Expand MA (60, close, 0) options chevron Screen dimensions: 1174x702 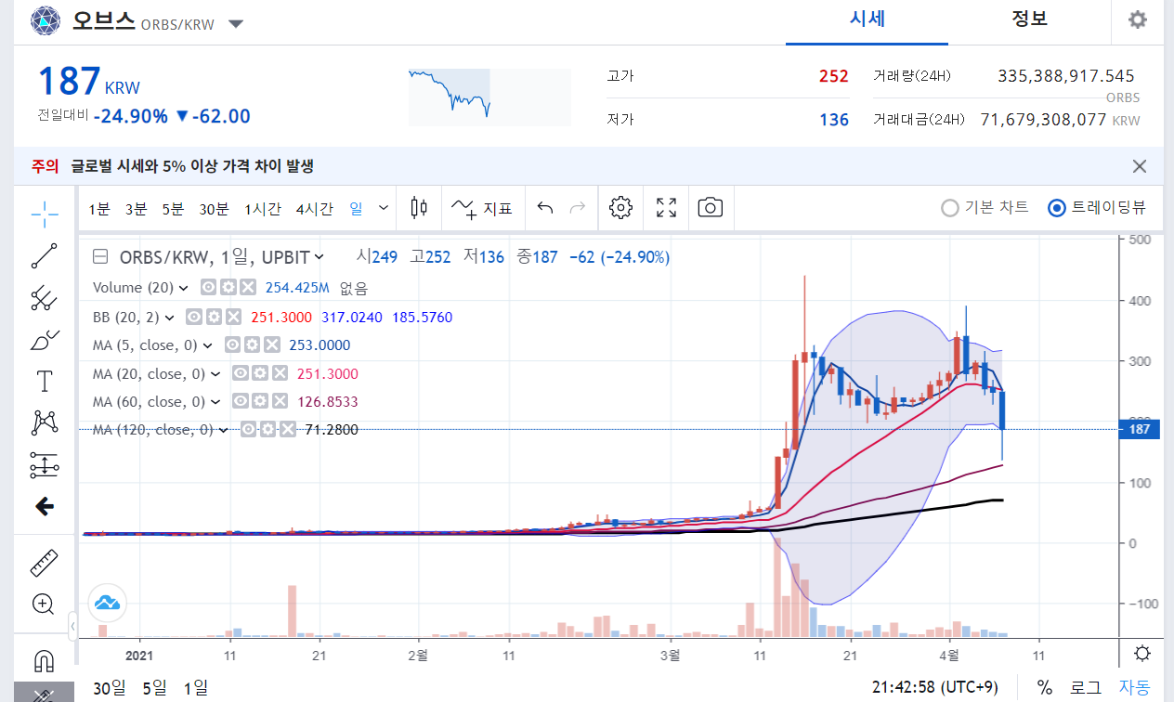215,402
